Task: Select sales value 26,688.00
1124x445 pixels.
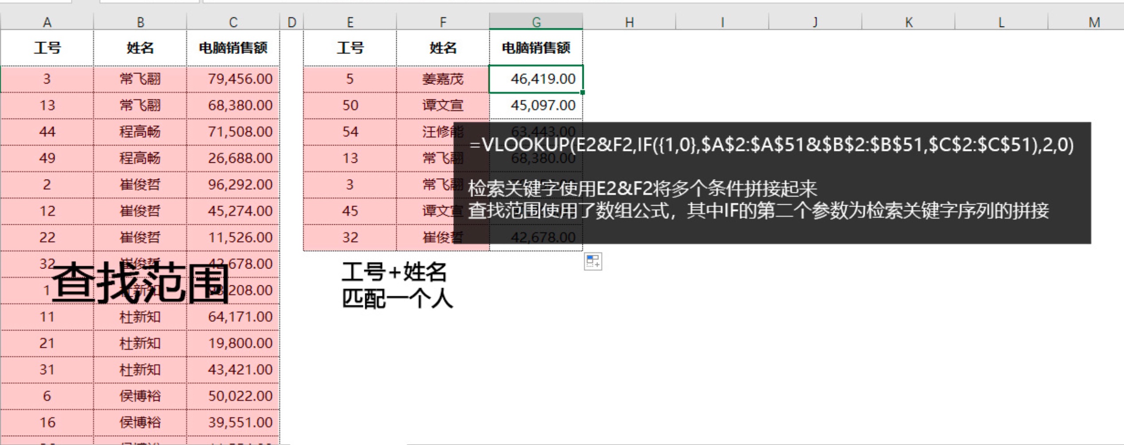Action: (x=233, y=158)
